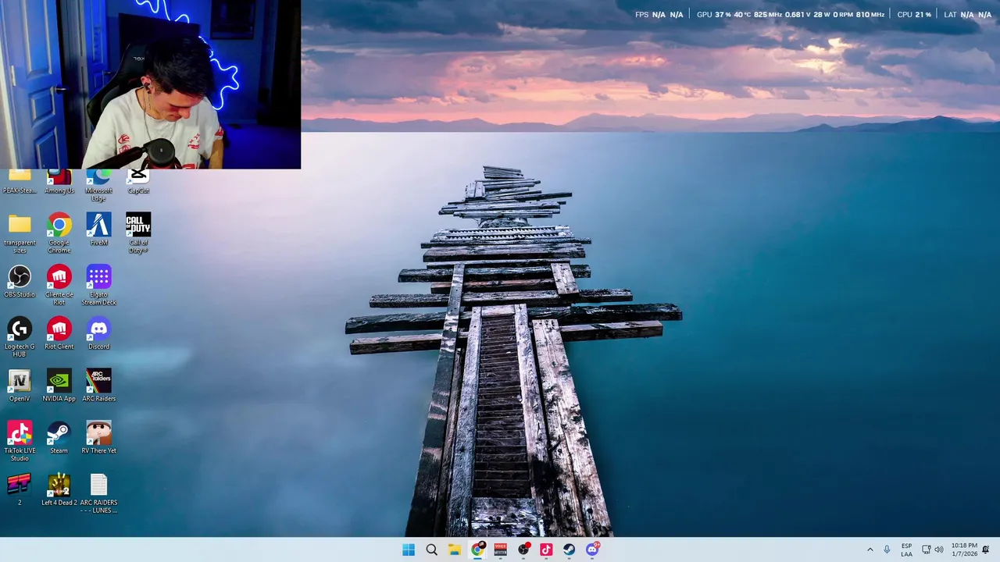The width and height of the screenshot is (1000, 562).
Task: Select the Logitech G HUB shortcut
Action: [x=20, y=337]
